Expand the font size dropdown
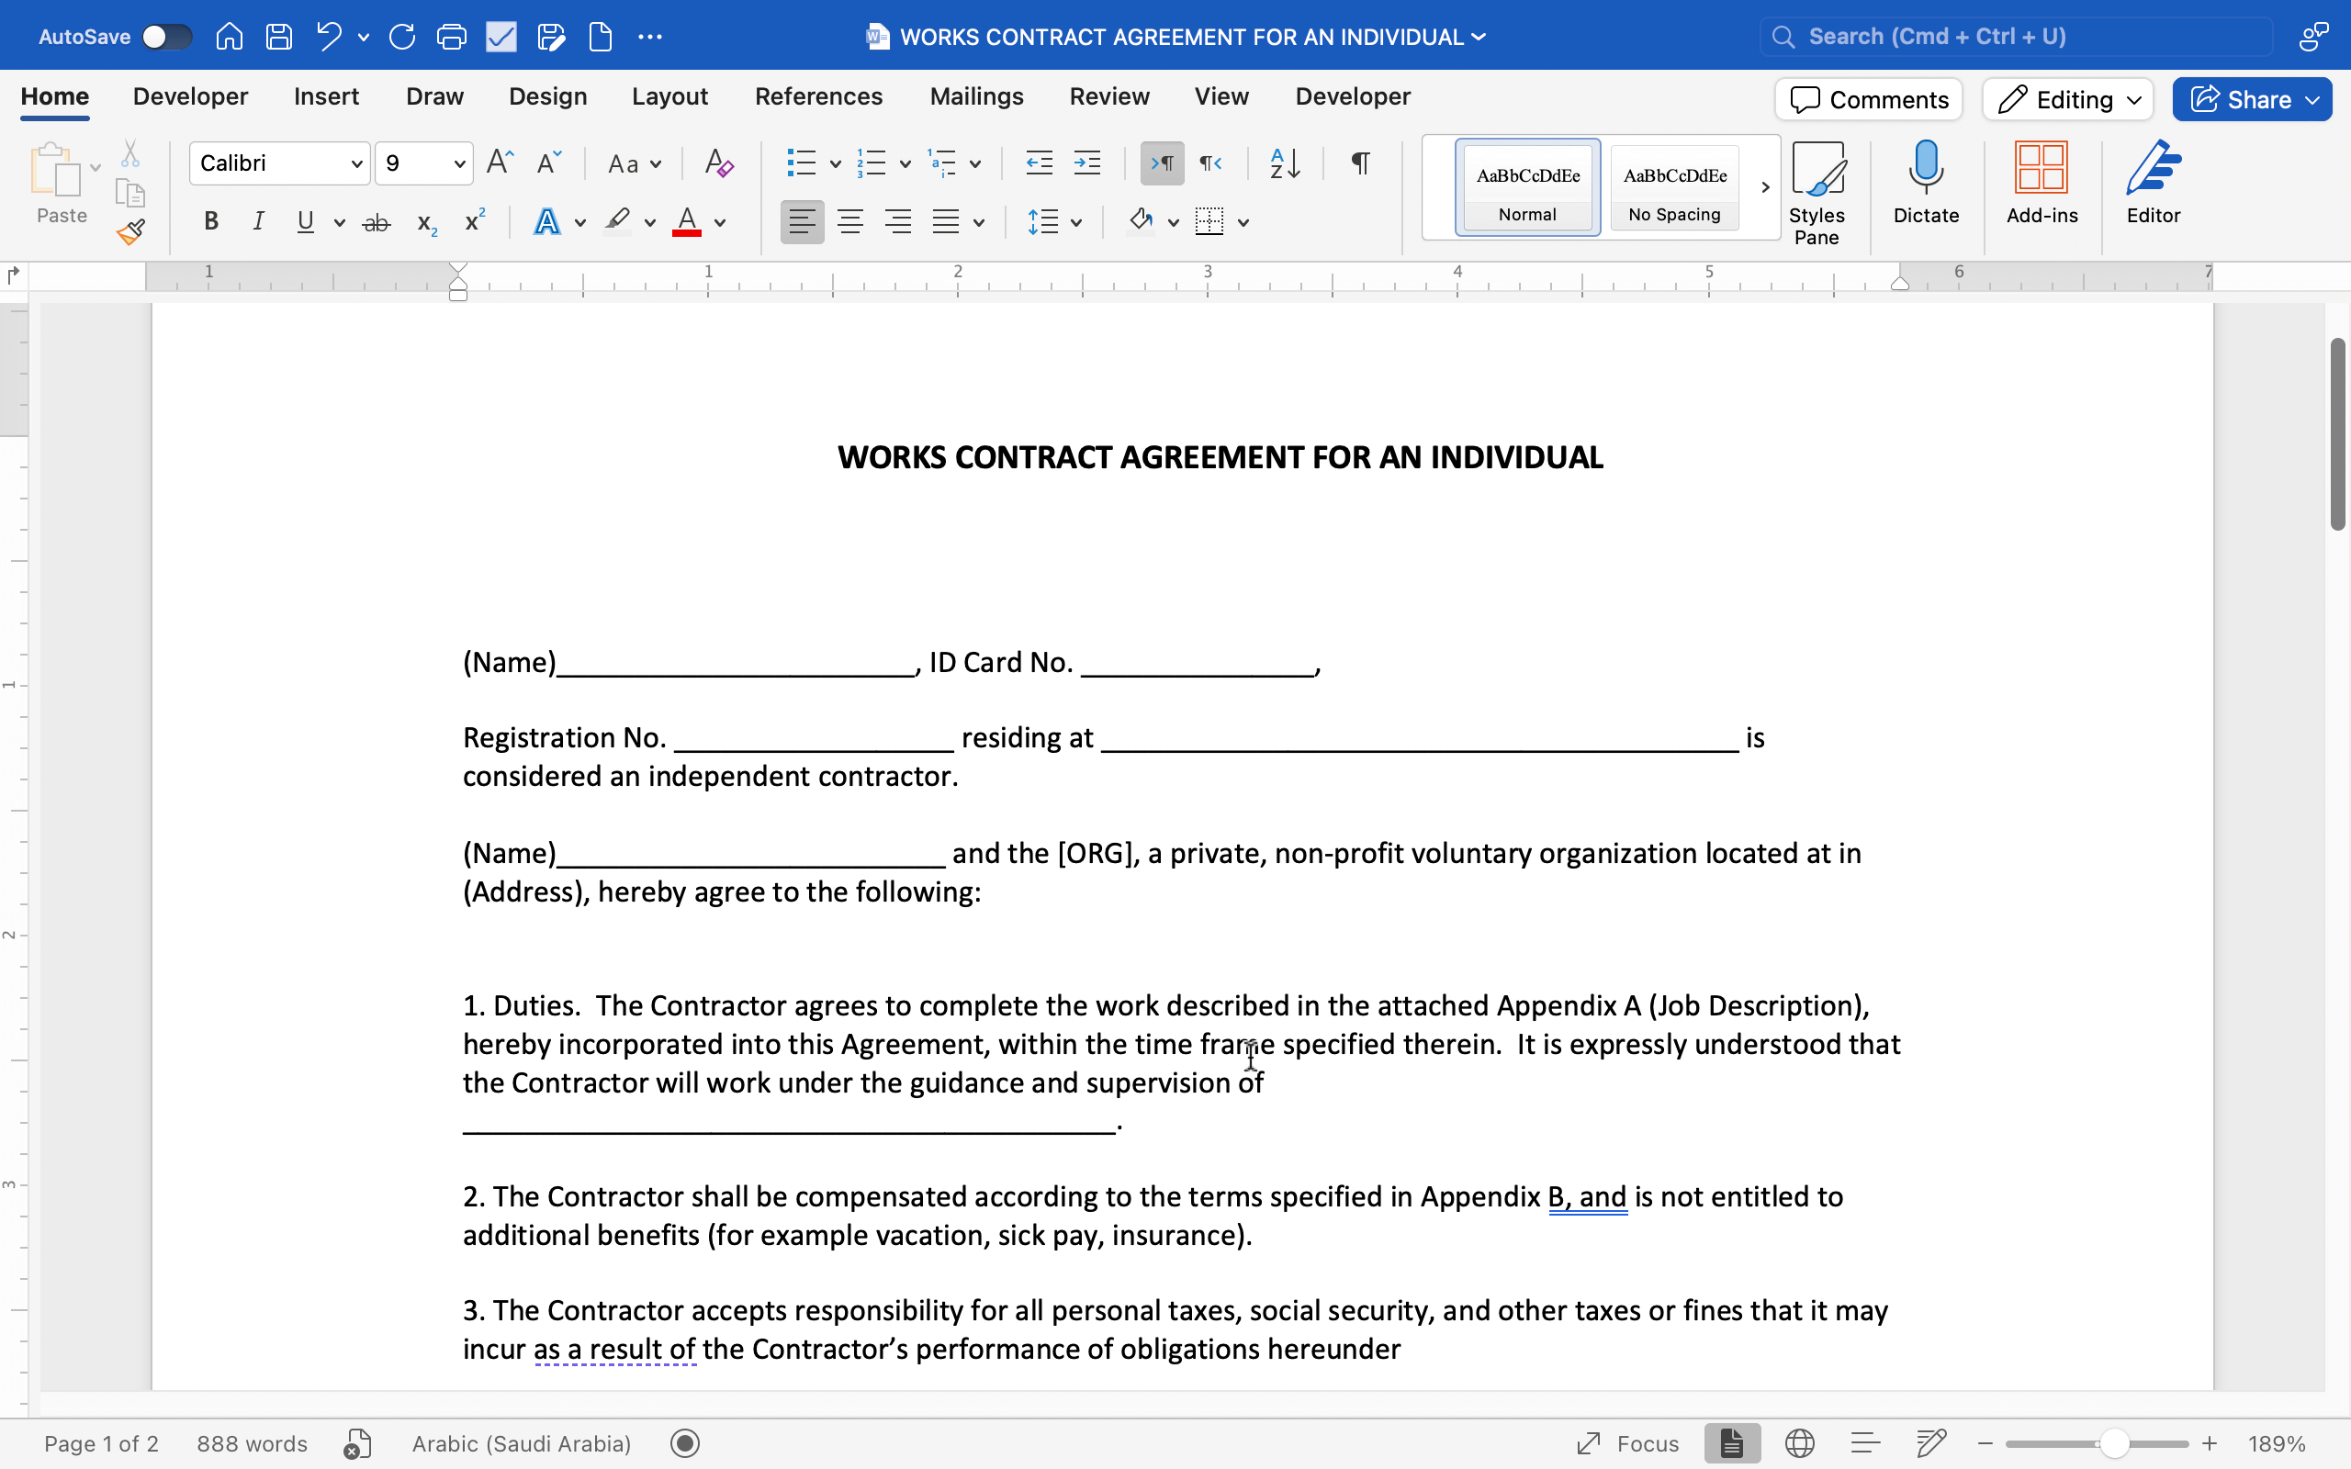 pos(458,163)
